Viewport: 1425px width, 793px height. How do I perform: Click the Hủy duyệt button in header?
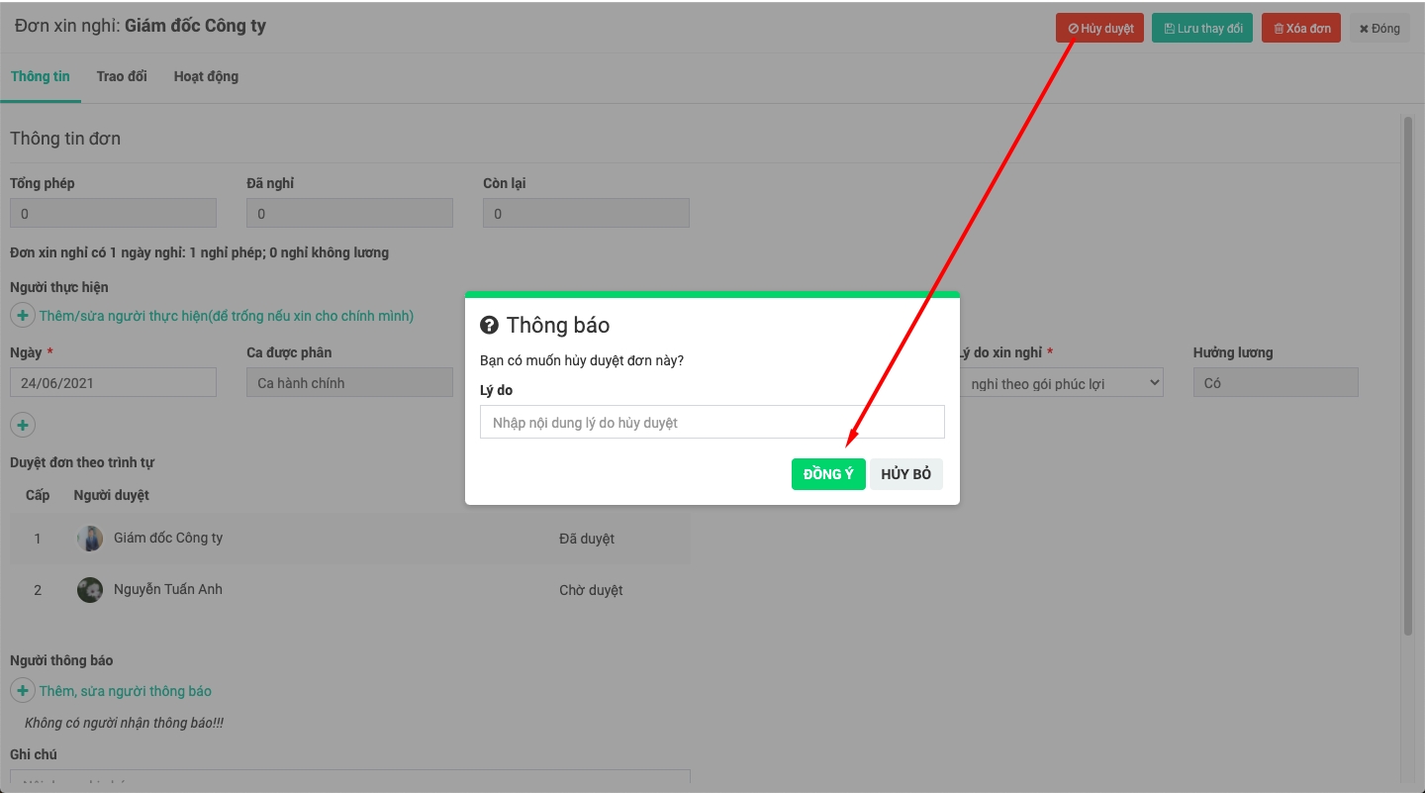pos(1099,28)
